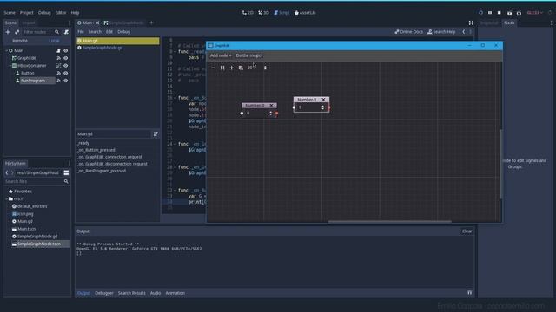Clear the output log
Viewport: 556px width, 312px height.
pos(467,231)
